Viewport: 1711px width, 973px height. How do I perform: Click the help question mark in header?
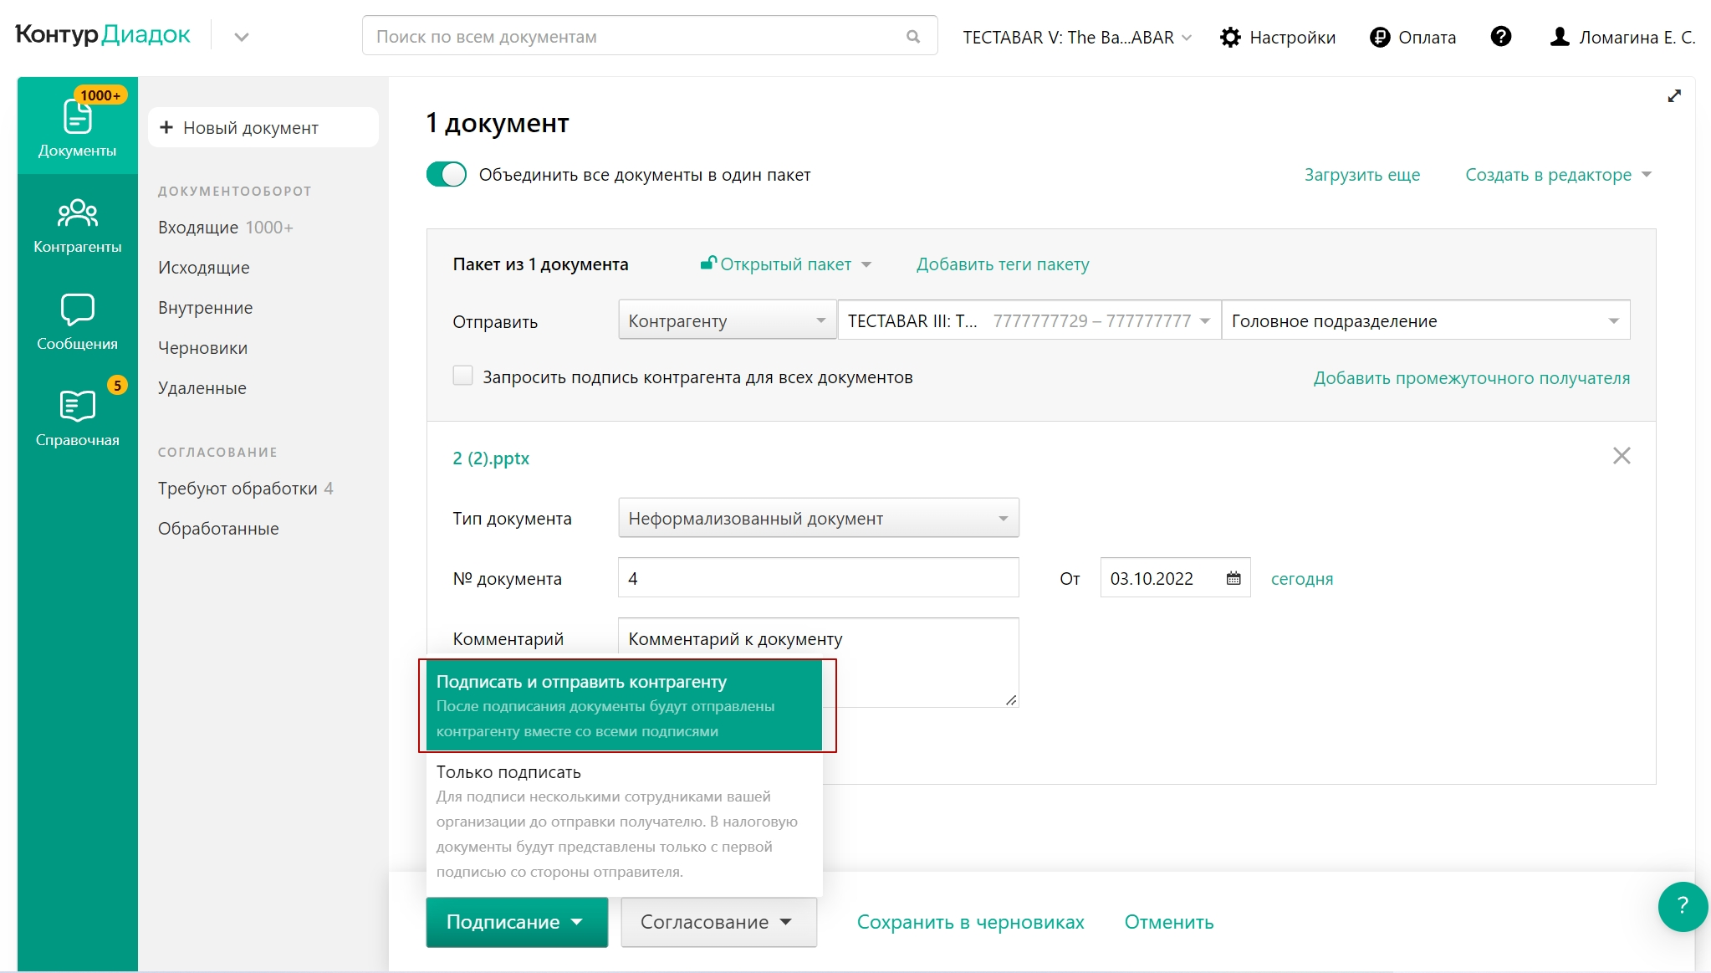[x=1500, y=37]
